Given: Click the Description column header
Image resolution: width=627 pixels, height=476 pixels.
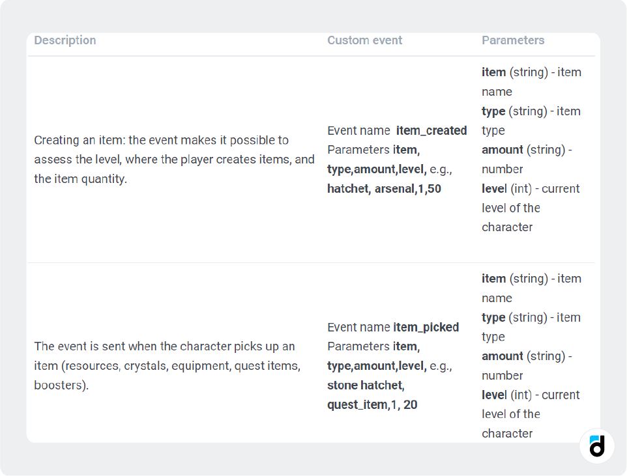Looking at the screenshot, I should click(x=65, y=40).
